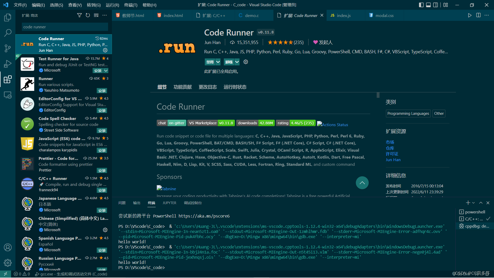Screen dimensions: 494x278
Task: Toggle secondary sidebar layout button
Action: (435, 5)
